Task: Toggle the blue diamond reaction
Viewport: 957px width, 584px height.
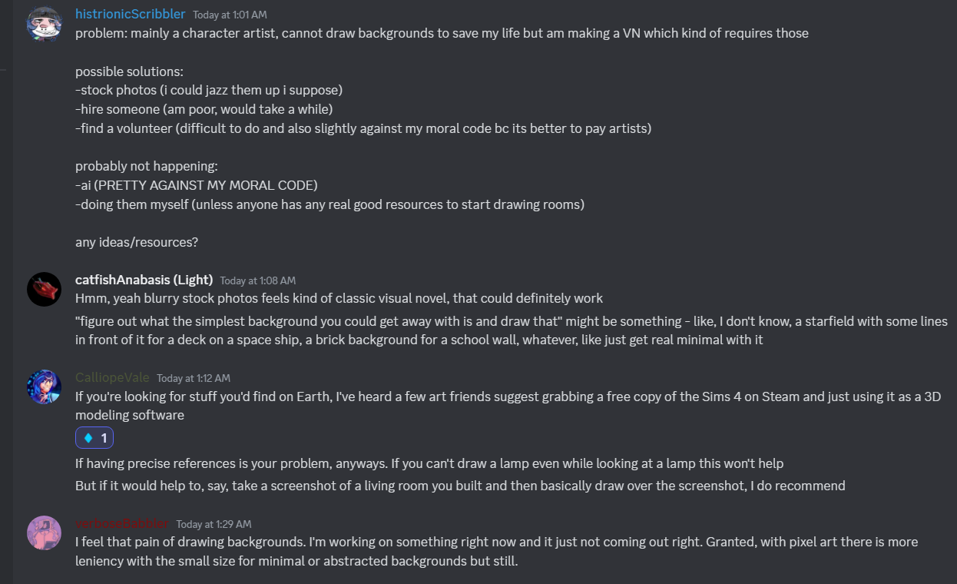Action: point(94,438)
